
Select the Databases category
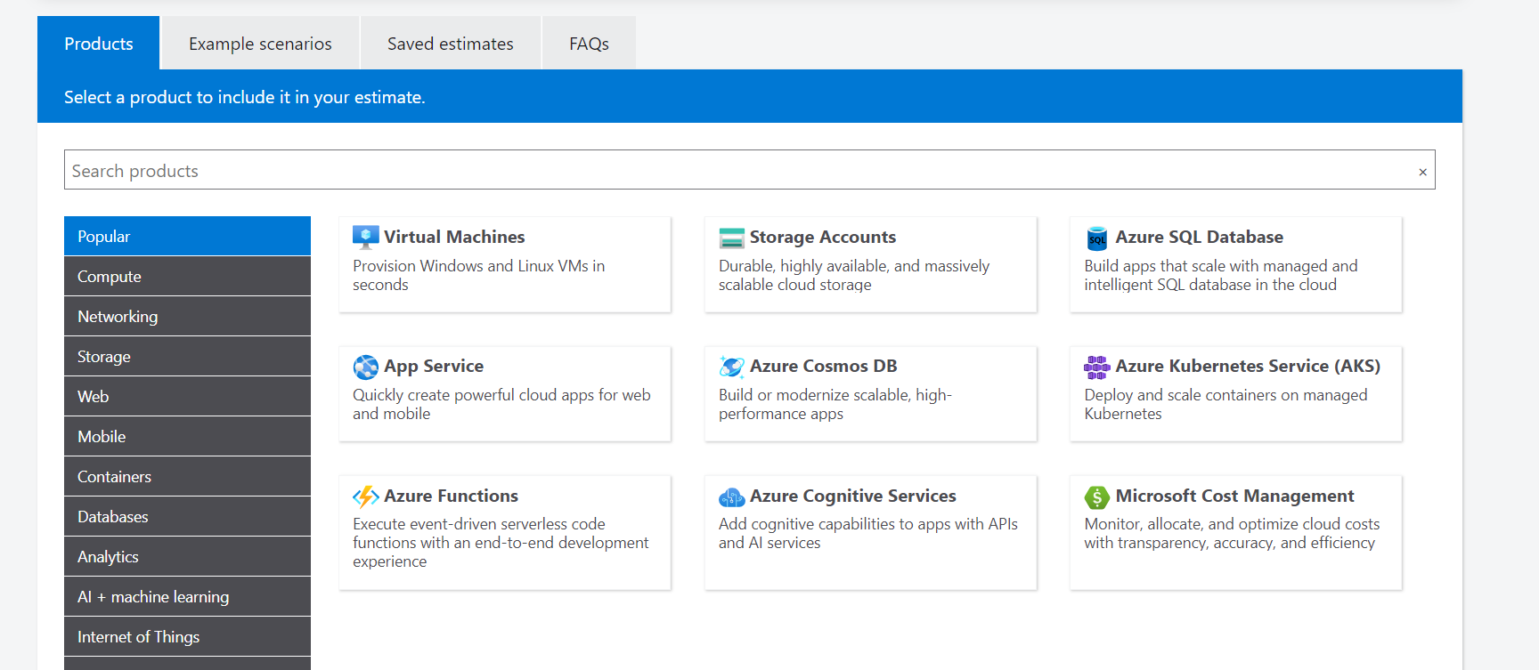coord(187,516)
